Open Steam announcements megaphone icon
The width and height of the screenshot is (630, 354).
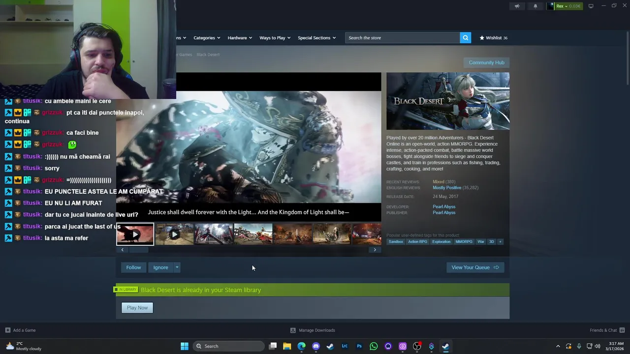pos(517,6)
